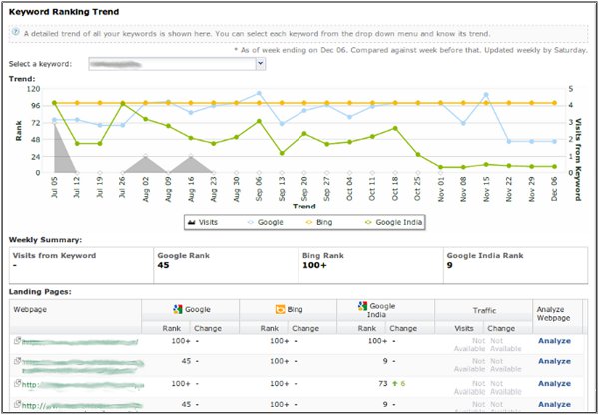Toggle the Visits series in the chart legend
The image size is (599, 415).
coord(202,222)
